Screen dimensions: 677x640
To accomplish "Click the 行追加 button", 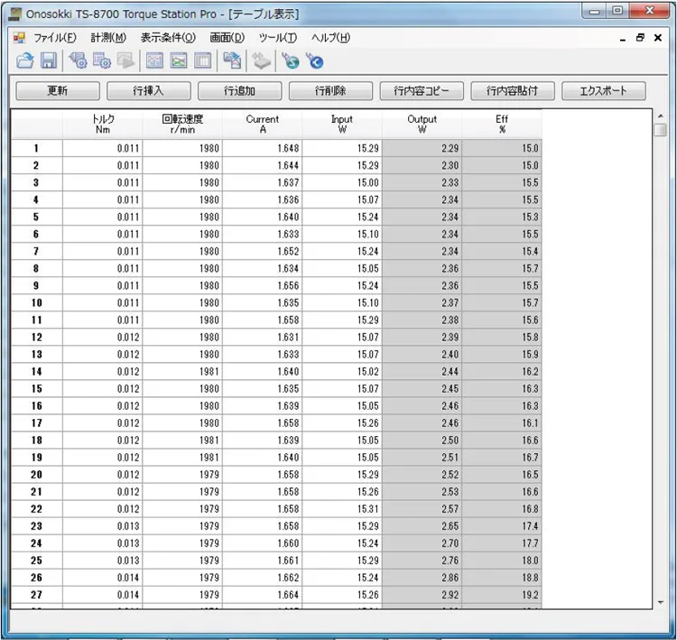I will tap(239, 90).
